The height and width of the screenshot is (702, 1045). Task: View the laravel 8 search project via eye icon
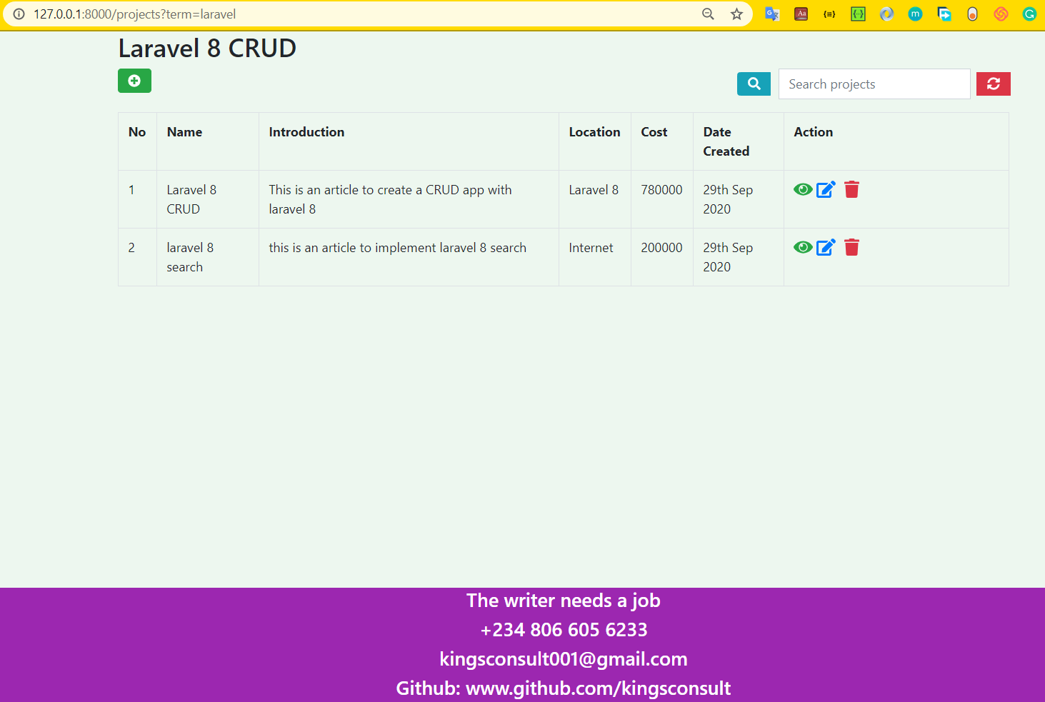point(803,247)
